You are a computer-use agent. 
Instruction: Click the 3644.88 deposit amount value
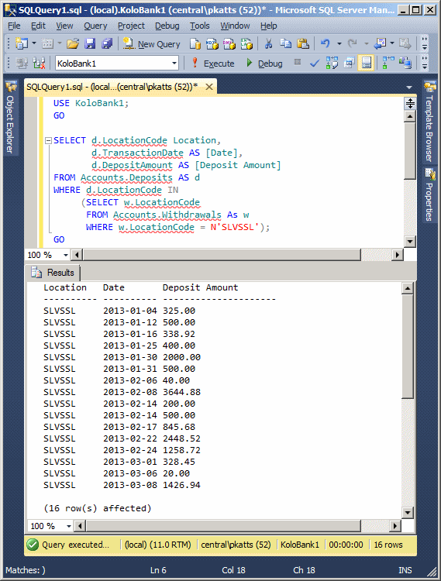click(x=181, y=392)
